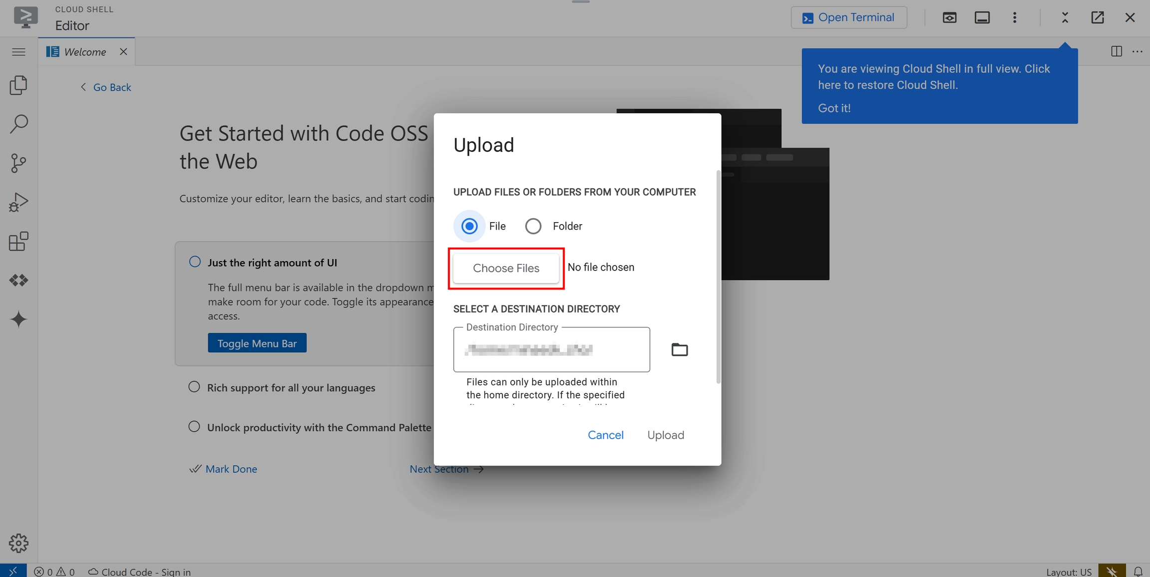Click the Choose Files button
This screenshot has width=1150, height=577.
506,268
